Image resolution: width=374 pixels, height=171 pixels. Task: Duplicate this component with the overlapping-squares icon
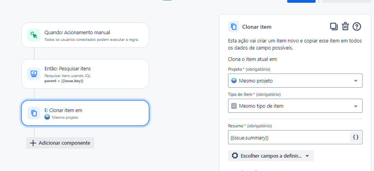pyautogui.click(x=334, y=27)
